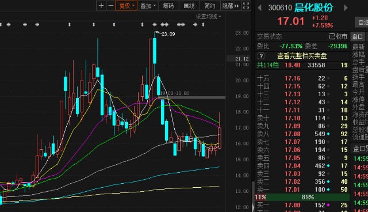Select the 画线 drawing tool menu

pyautogui.click(x=189, y=6)
